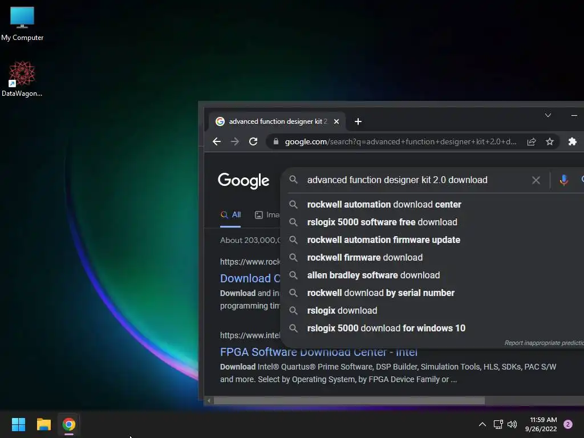Go back in Chrome history
Image resolution: width=584 pixels, height=438 pixels.
click(x=217, y=141)
